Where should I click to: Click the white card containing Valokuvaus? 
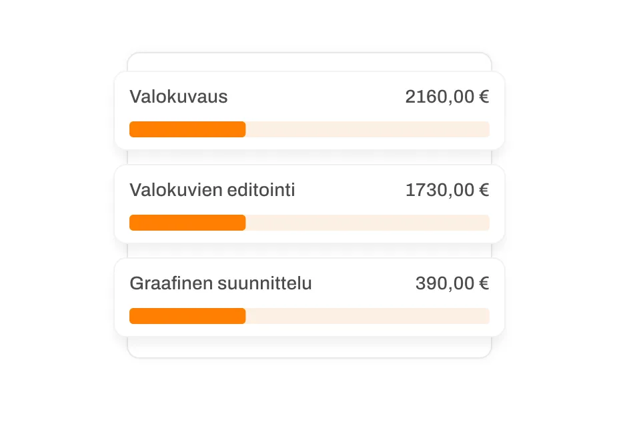coord(310,110)
